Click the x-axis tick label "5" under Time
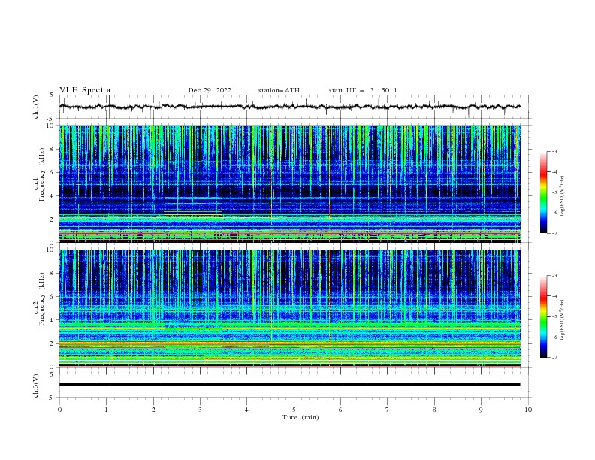The image size is (595, 460). (294, 410)
